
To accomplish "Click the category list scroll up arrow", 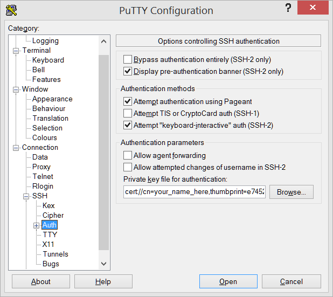I will pos(103,41).
